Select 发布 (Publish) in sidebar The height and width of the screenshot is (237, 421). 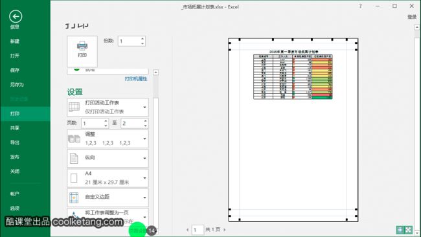click(x=14, y=157)
